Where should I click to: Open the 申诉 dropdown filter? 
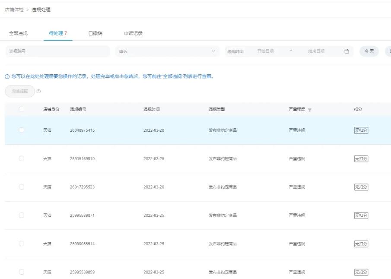coord(167,51)
